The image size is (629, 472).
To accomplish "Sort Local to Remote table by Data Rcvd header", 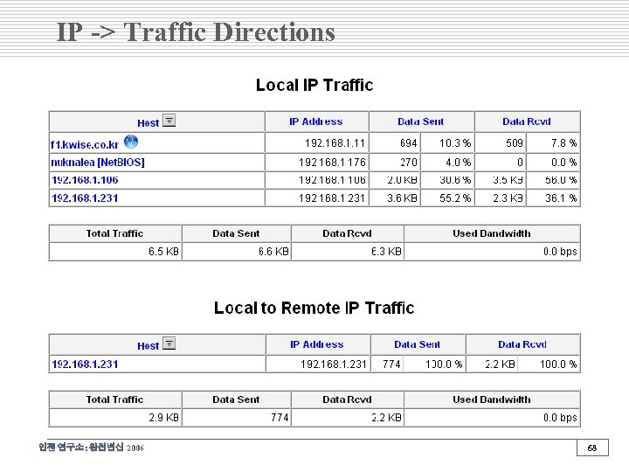I will [x=522, y=344].
